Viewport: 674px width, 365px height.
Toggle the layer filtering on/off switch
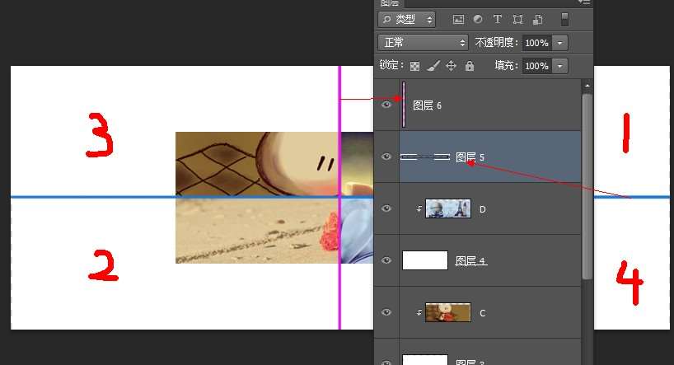click(564, 19)
